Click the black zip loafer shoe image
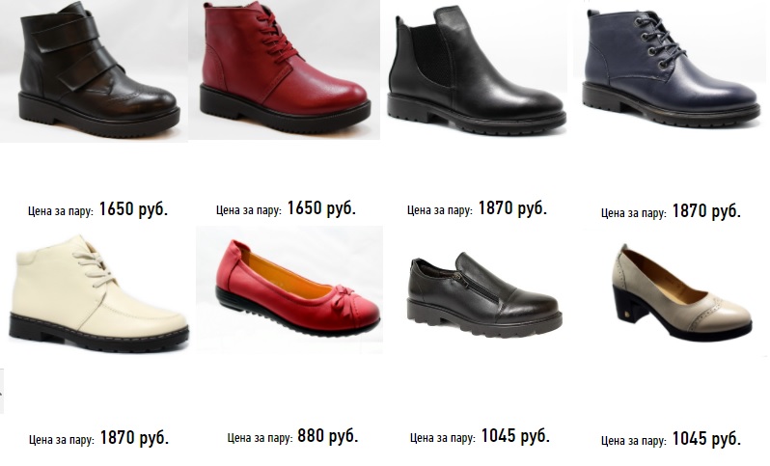Screen dimensions: 770x466 484,294
